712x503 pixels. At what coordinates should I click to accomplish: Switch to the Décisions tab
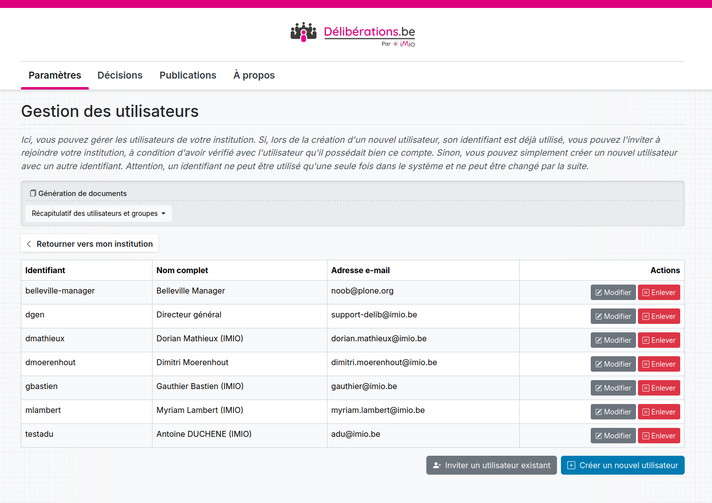click(x=120, y=75)
